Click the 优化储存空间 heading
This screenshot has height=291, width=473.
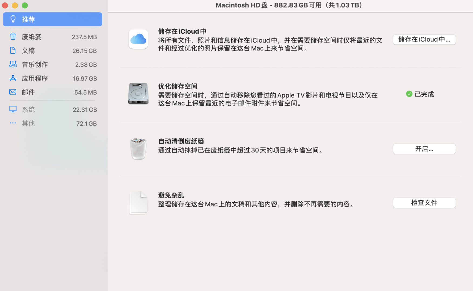coord(178,86)
